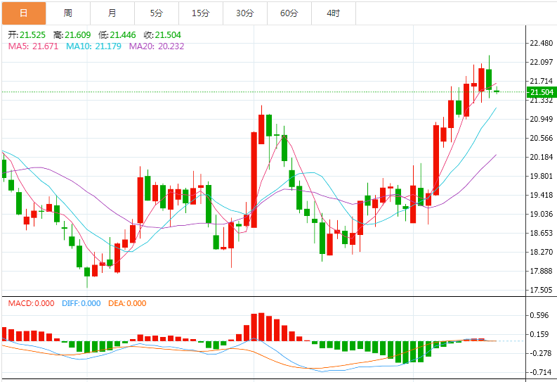Switch to the 周 weekly tab
The width and height of the screenshot is (557, 382).
68,13
